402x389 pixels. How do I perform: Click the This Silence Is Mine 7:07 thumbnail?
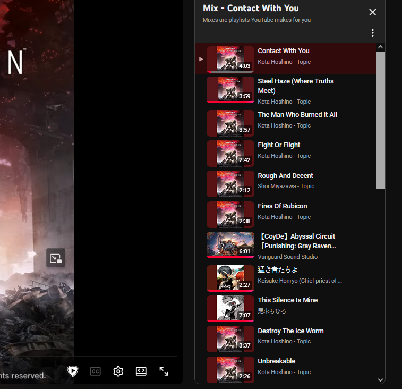[x=230, y=309]
